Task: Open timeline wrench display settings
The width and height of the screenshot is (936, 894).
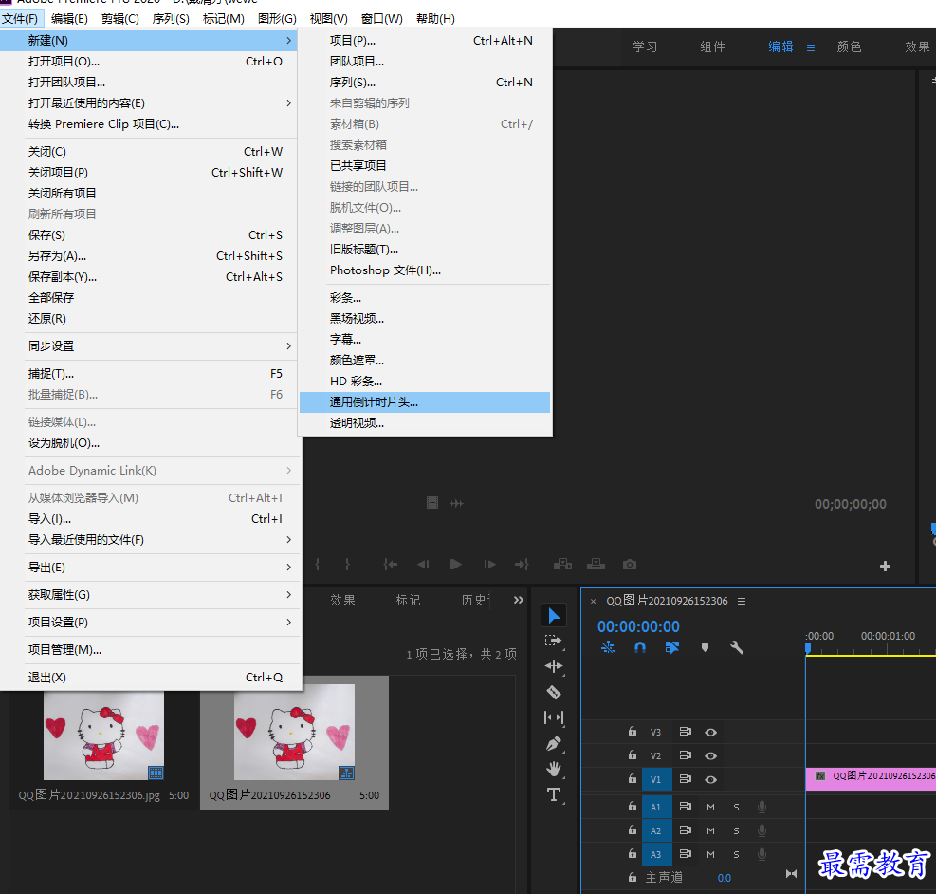Action: 737,647
